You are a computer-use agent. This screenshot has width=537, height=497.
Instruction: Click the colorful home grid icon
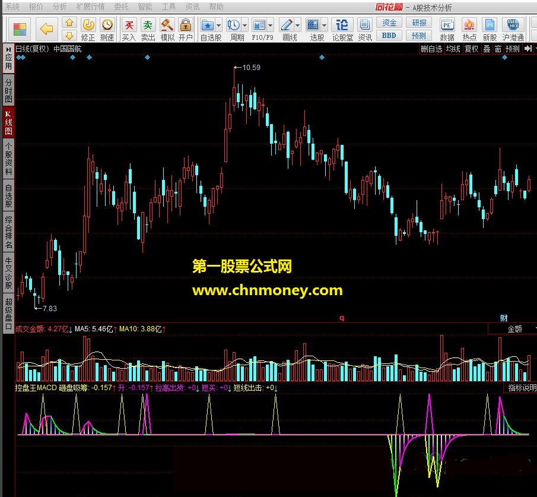(x=20, y=29)
